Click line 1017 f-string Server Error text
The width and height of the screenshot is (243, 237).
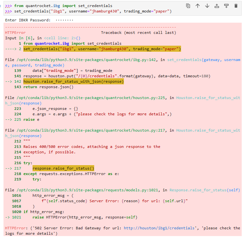115,201
